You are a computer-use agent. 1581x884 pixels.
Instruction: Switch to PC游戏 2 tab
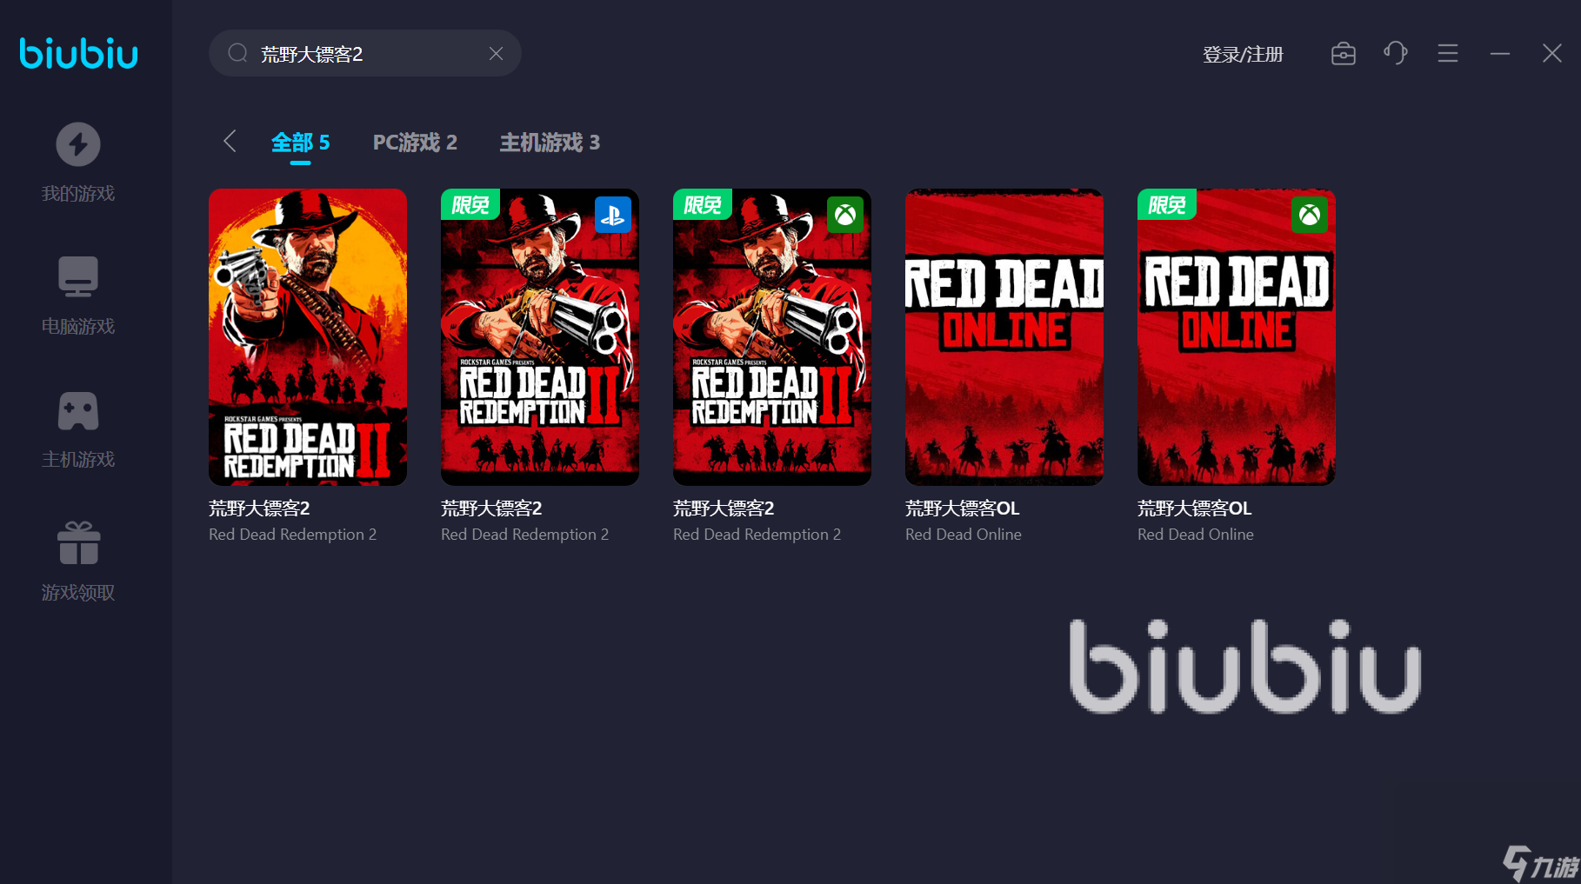[415, 143]
